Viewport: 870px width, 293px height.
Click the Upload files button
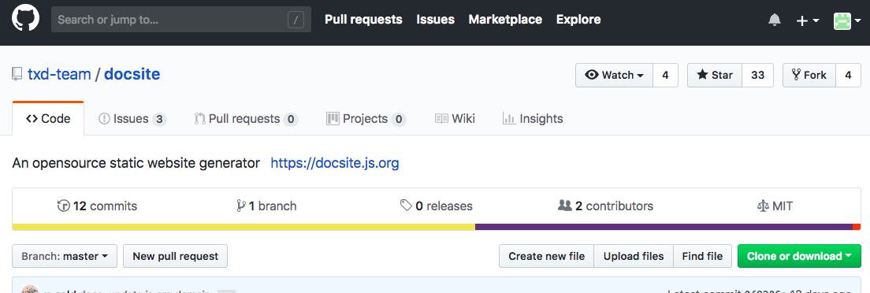(x=634, y=257)
